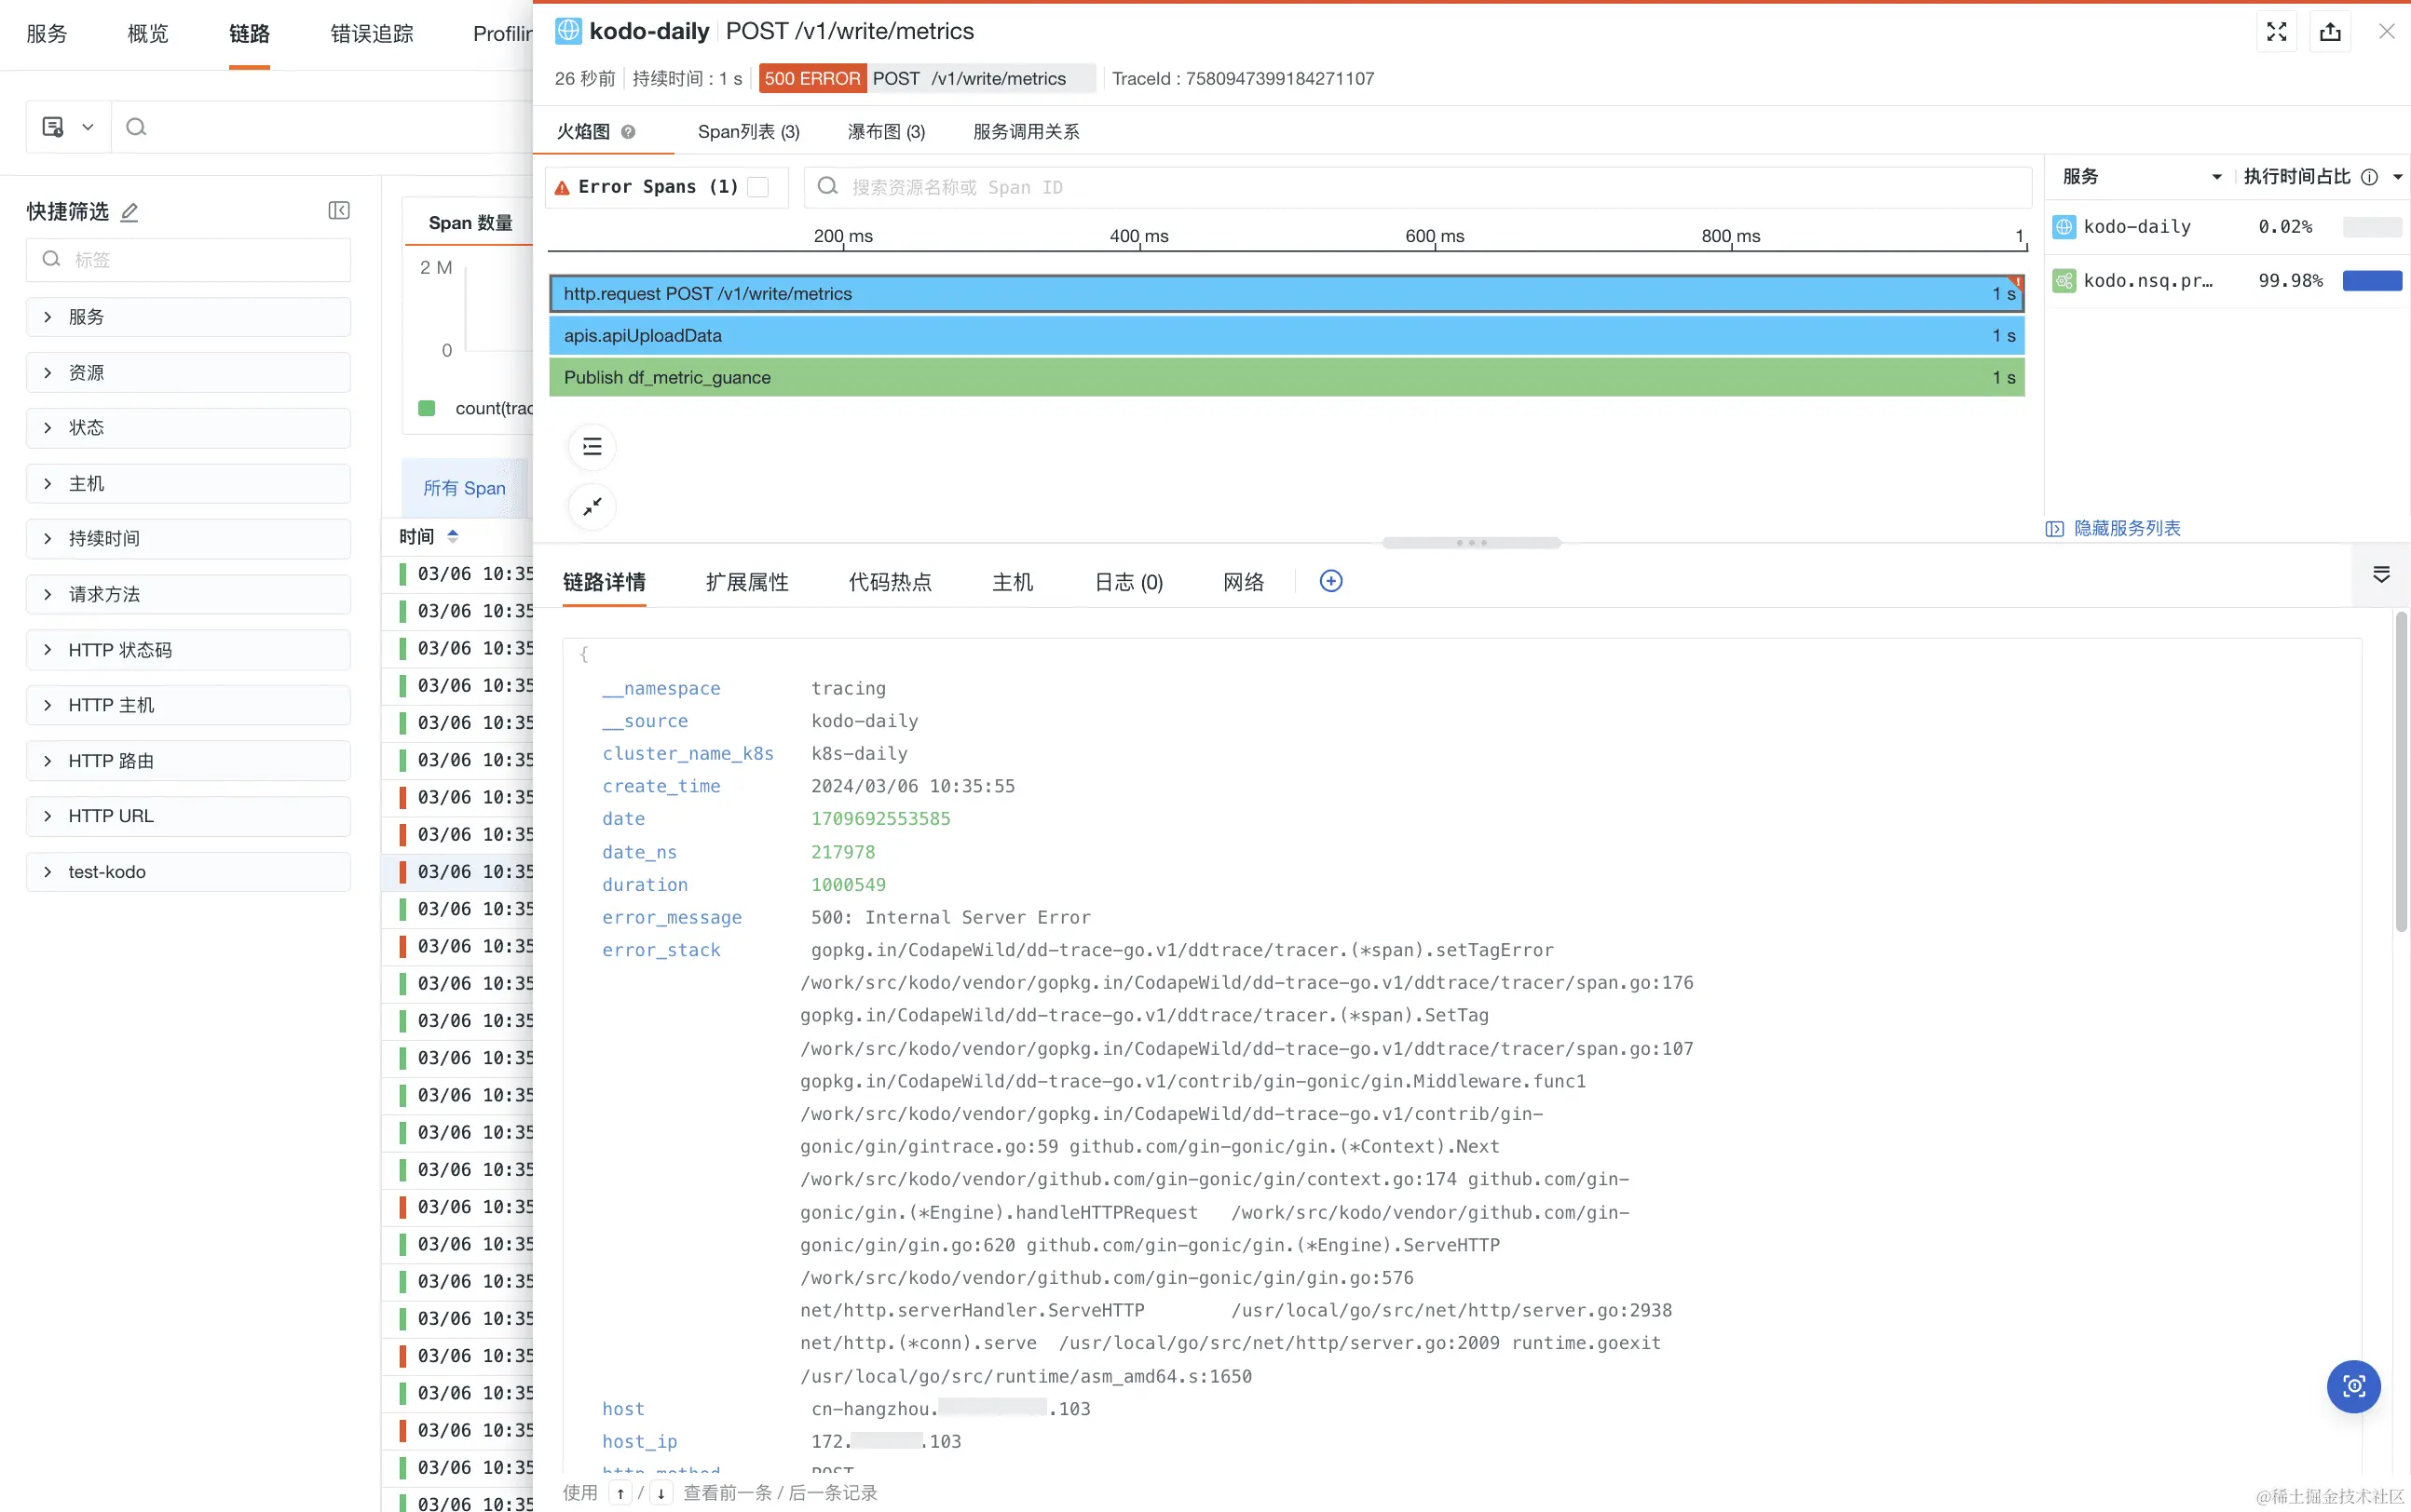Click the shrink arrows icon below flame graph
This screenshot has height=1512, width=2411.
[x=593, y=507]
